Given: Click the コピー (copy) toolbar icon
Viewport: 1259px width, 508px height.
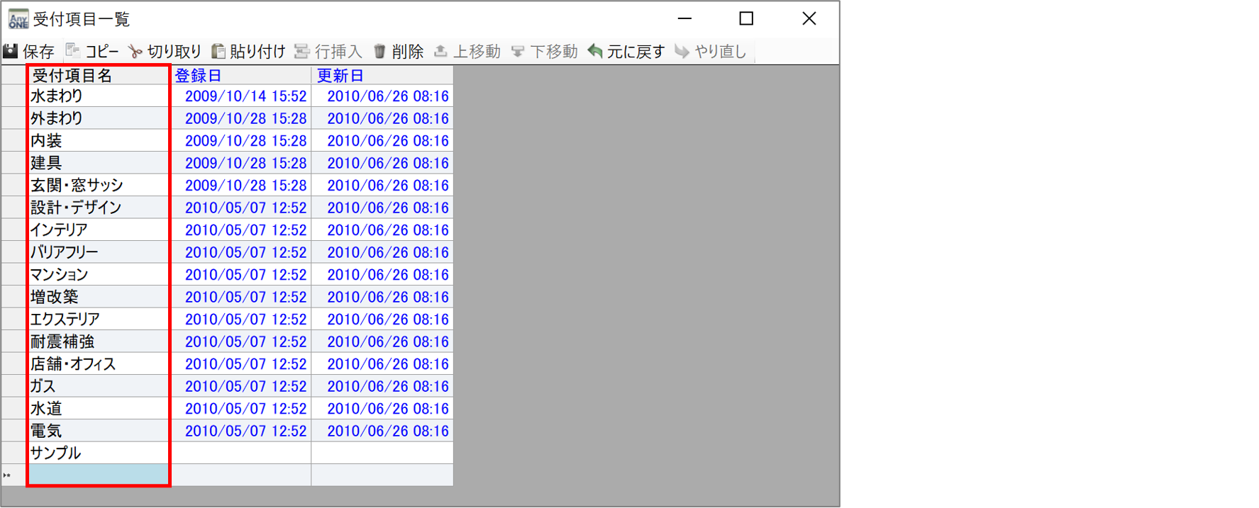Looking at the screenshot, I should pyautogui.click(x=72, y=51).
